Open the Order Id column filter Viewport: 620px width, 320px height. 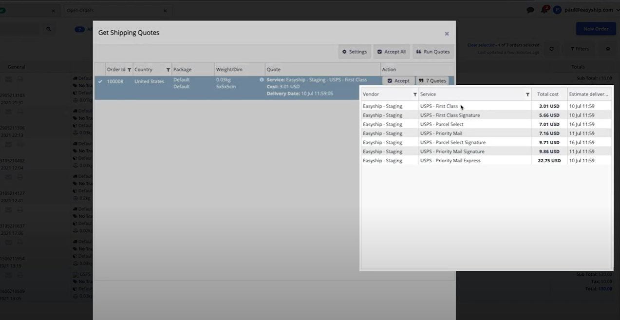[x=129, y=70]
